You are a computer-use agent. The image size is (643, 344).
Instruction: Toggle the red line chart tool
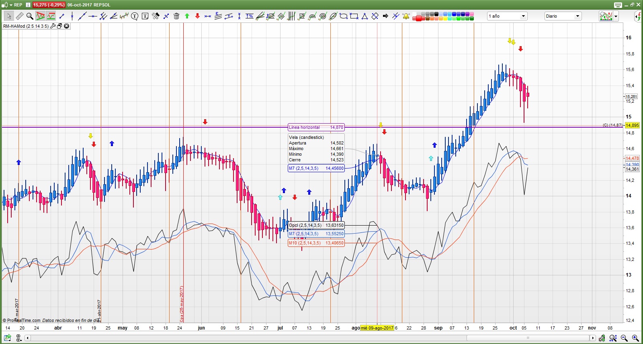[x=51, y=16]
